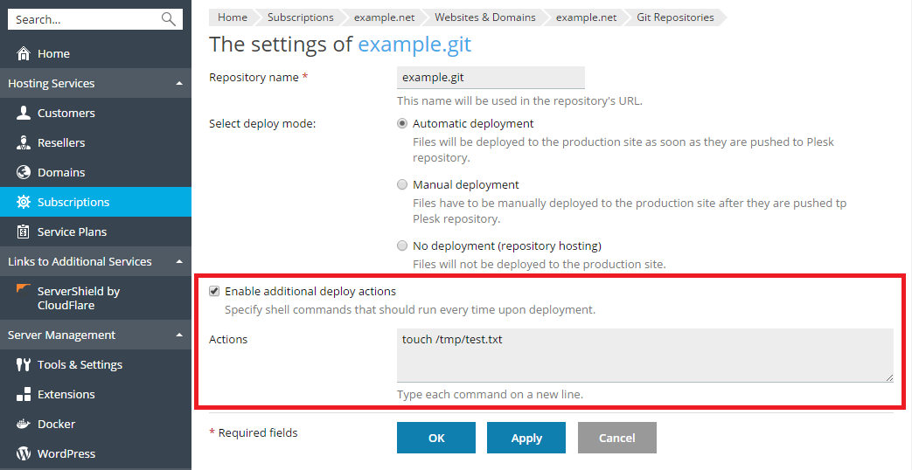
Task: Click the Docker whale icon
Action: (24, 425)
